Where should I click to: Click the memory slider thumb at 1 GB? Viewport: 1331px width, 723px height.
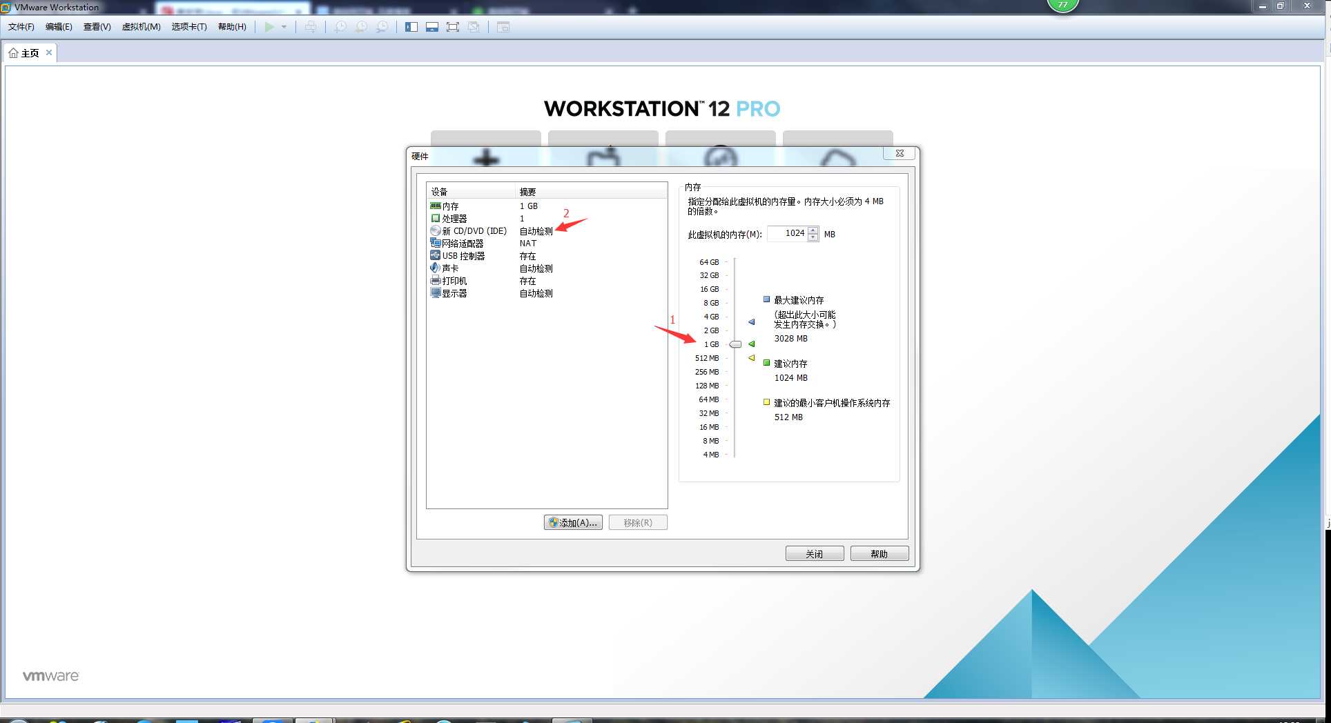(x=735, y=344)
